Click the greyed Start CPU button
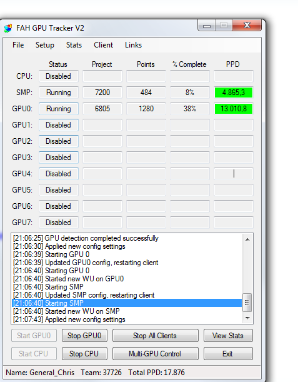 (34, 353)
